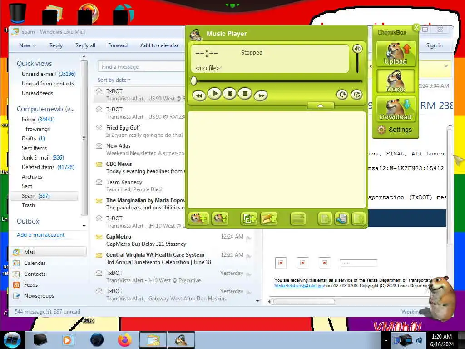
Task: Add music file to the playlist
Action: [x=249, y=219]
